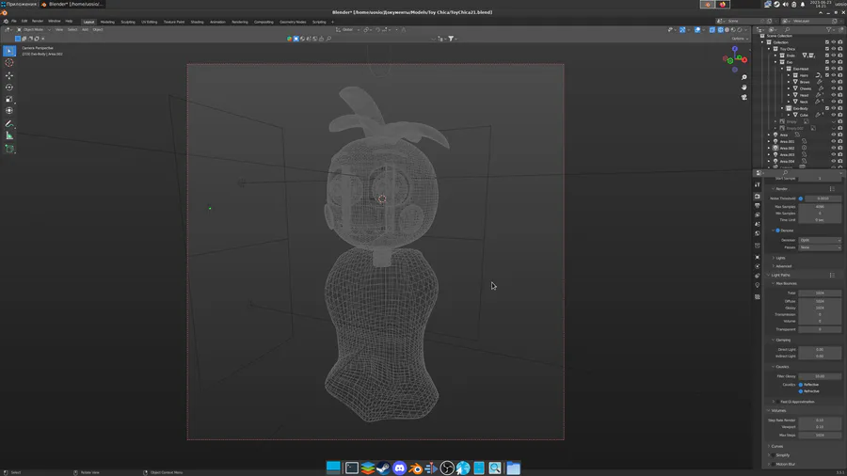Expand the Advanced panel section
Image resolution: width=847 pixels, height=476 pixels.
coord(782,266)
